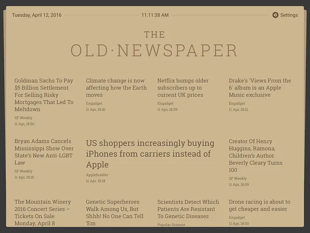The image size is (310, 233).
Task: Open the Settings label link
Action: [289, 15]
